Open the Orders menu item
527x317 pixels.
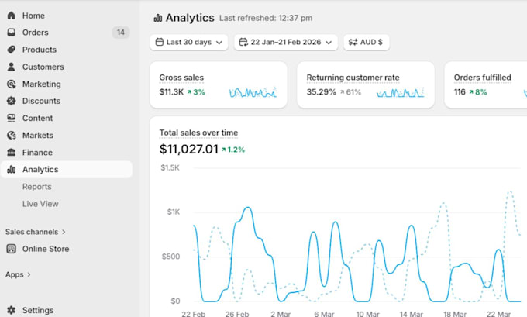pos(67,33)
